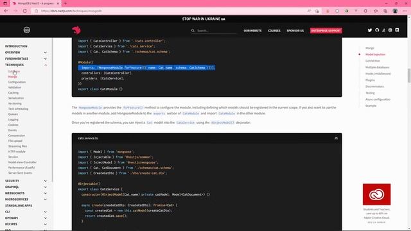Click the Enterprise Support button
This screenshot has width=411, height=231.
(326, 31)
